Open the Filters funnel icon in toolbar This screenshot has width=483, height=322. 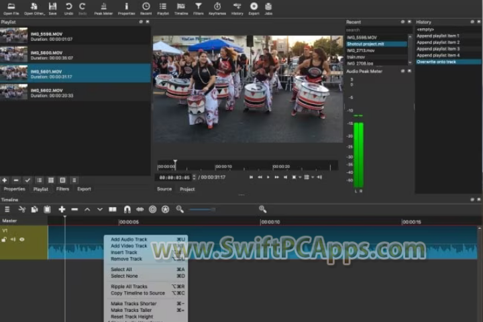click(199, 9)
